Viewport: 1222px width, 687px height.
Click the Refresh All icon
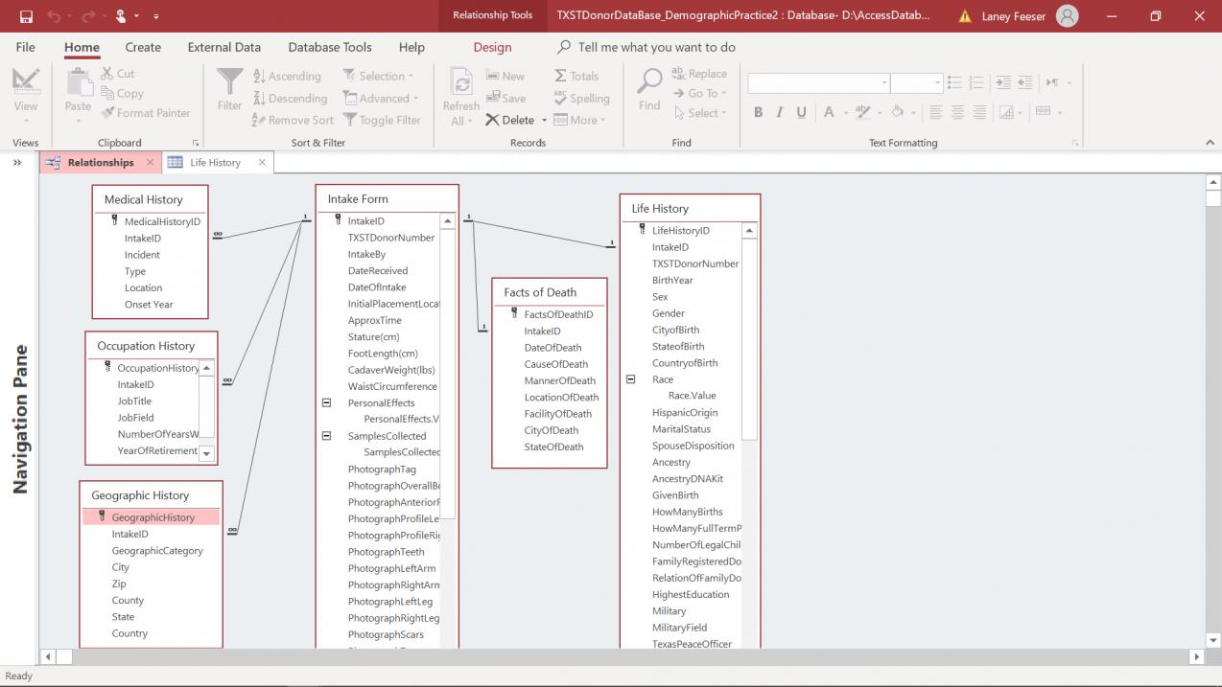pyautogui.click(x=460, y=82)
